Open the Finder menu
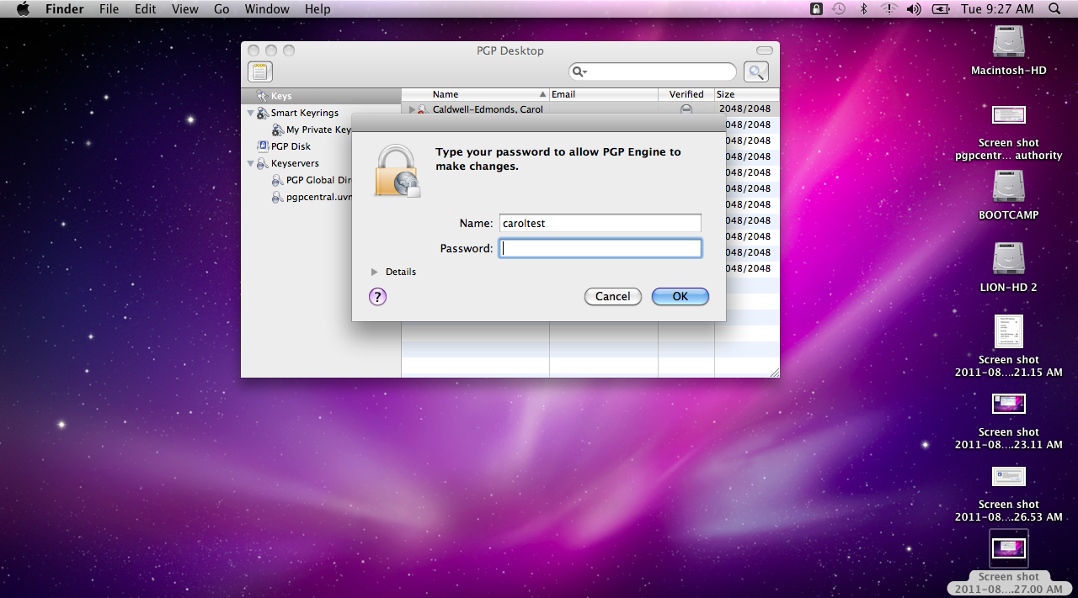This screenshot has width=1078, height=598. pyautogui.click(x=63, y=9)
